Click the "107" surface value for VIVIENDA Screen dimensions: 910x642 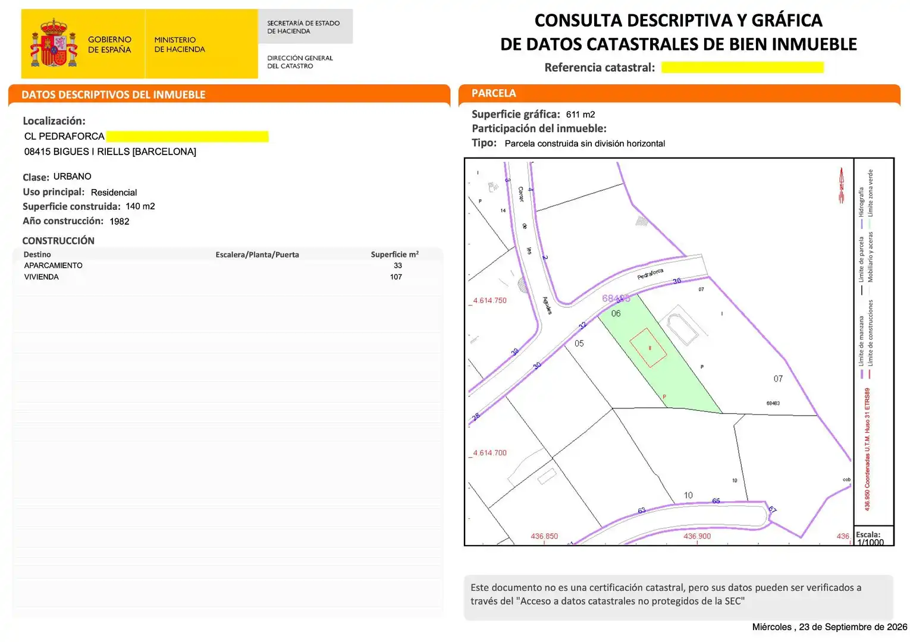pyautogui.click(x=396, y=277)
